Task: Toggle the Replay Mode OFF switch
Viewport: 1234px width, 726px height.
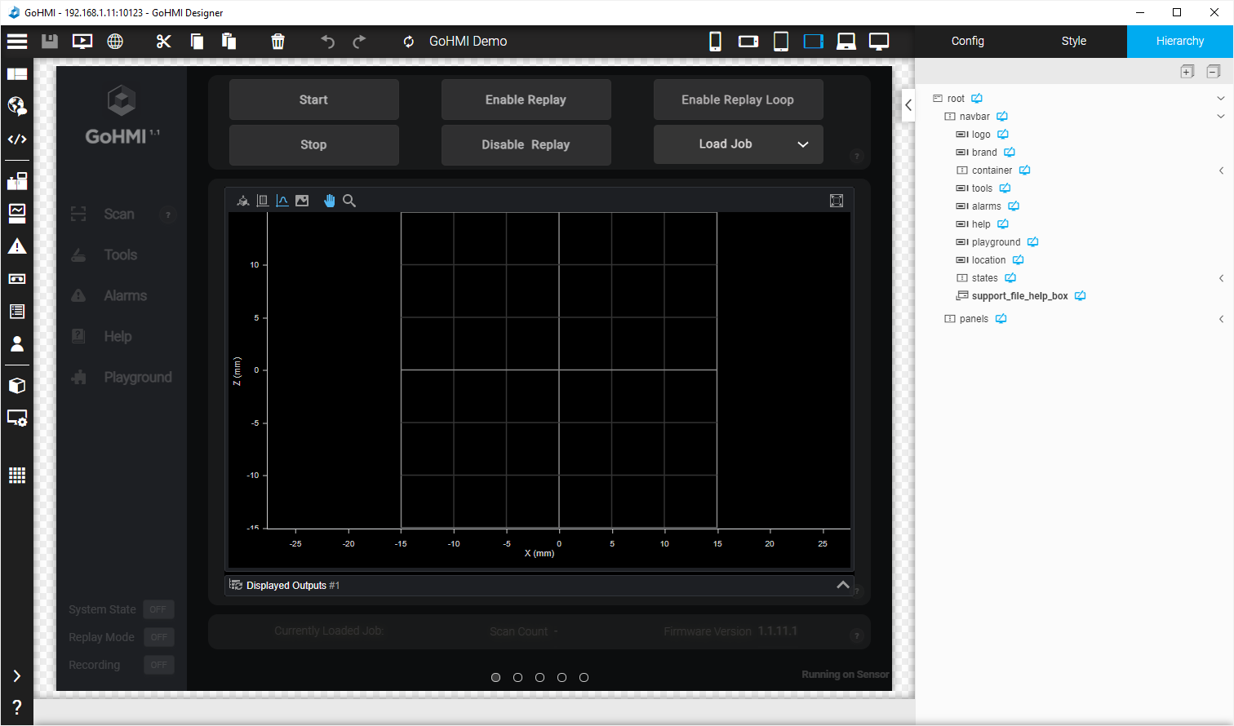Action: pos(158,637)
